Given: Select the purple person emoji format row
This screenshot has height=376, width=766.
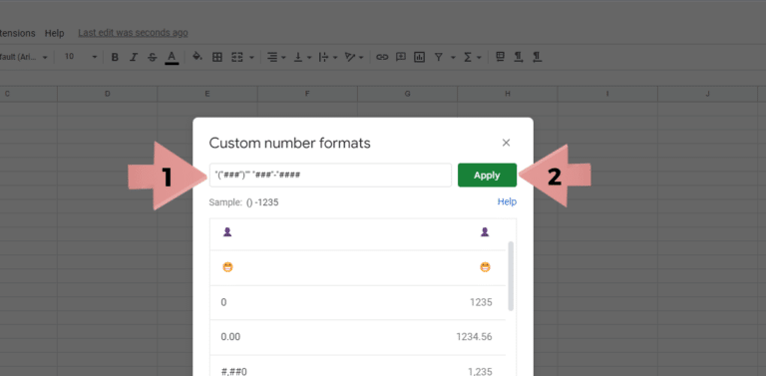Looking at the screenshot, I should (x=358, y=233).
